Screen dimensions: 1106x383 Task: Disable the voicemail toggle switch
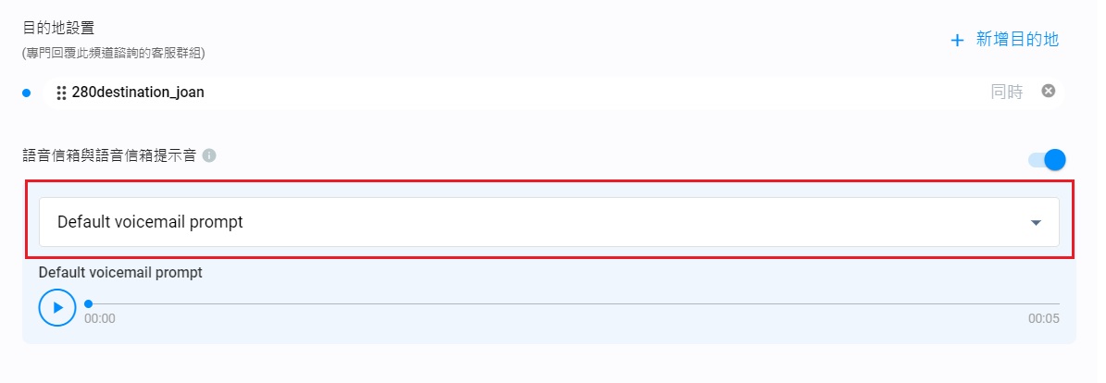pos(1047,160)
